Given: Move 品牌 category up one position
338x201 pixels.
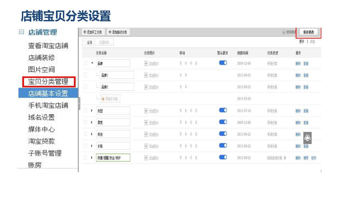Looking at the screenshot, I should tap(186, 63).
